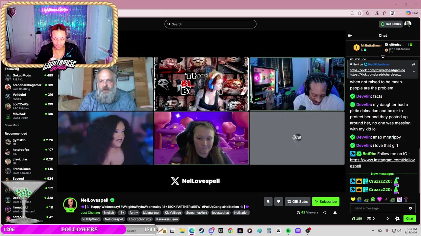Screen dimensions: 421x236
Task: Open browser settings three-dot menu
Action: click(400, 13)
